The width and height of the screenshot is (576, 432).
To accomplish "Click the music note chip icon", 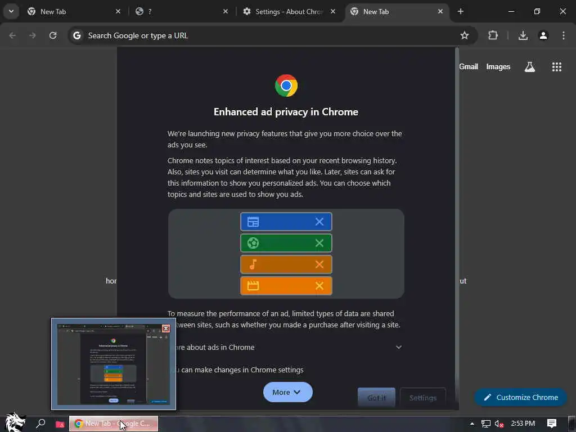I will click(253, 264).
